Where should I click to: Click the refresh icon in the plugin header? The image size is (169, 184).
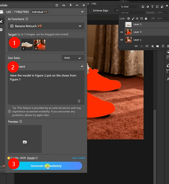[57, 5]
